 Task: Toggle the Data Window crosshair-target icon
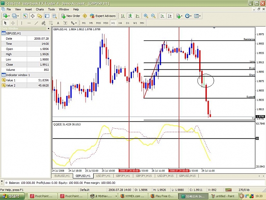(32, 16)
